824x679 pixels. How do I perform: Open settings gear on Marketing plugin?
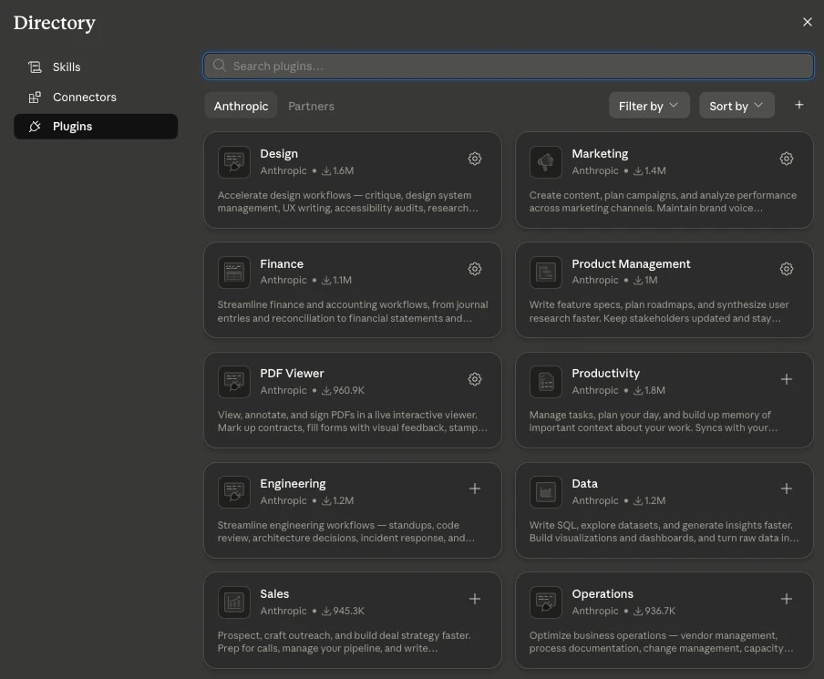[x=786, y=159]
